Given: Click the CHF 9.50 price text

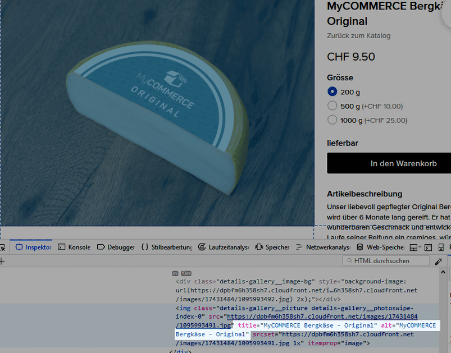Looking at the screenshot, I should [x=351, y=57].
